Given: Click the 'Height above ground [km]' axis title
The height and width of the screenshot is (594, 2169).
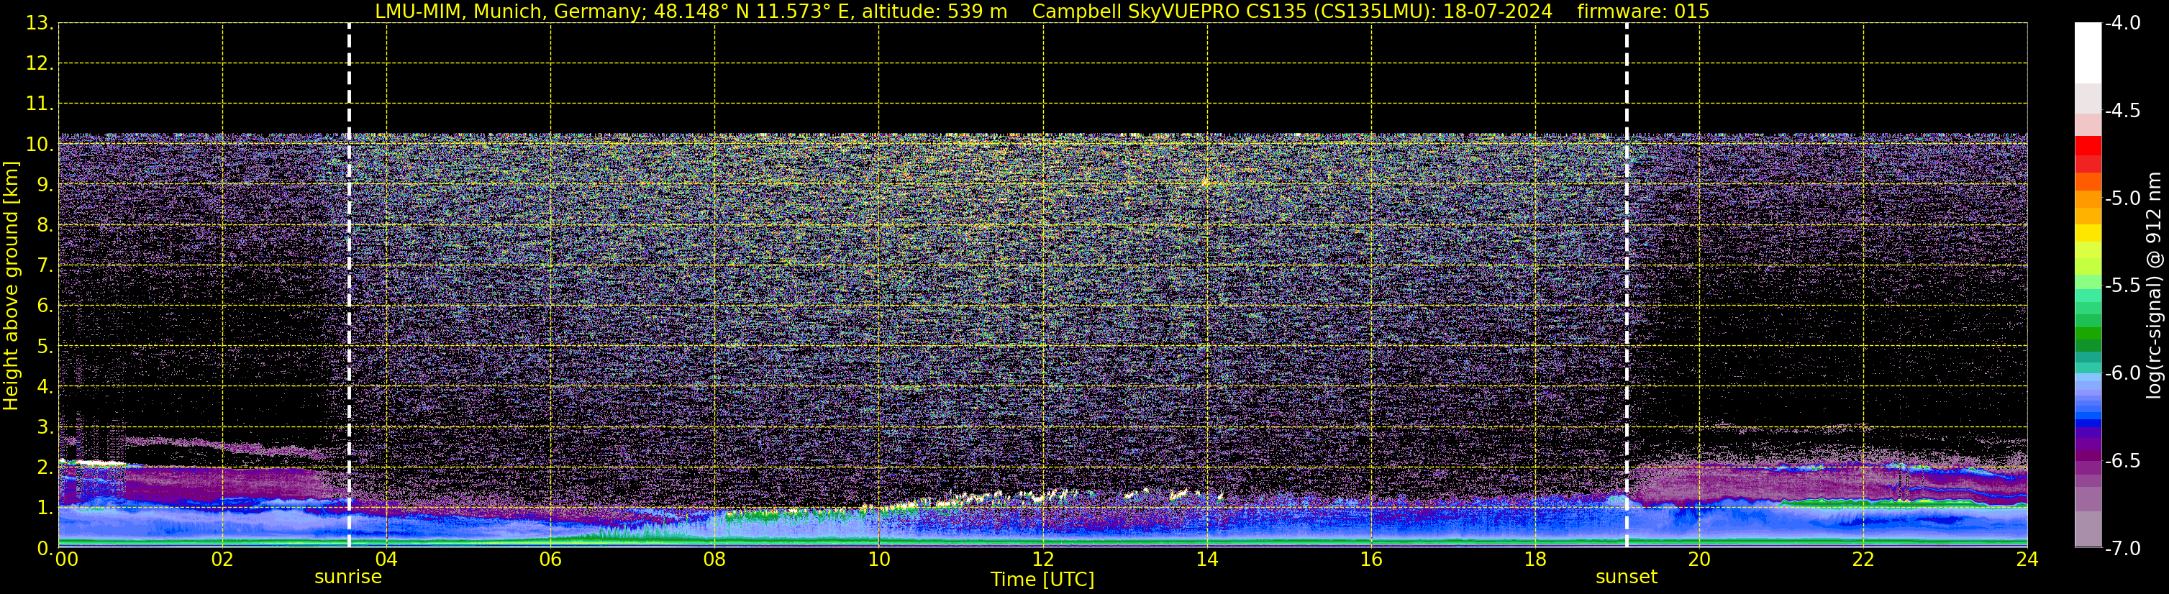Looking at the screenshot, I should pyautogui.click(x=11, y=286).
